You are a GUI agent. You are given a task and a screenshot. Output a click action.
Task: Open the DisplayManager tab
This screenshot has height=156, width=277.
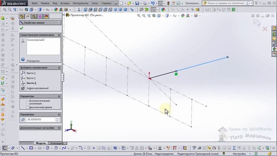click(x=46, y=16)
